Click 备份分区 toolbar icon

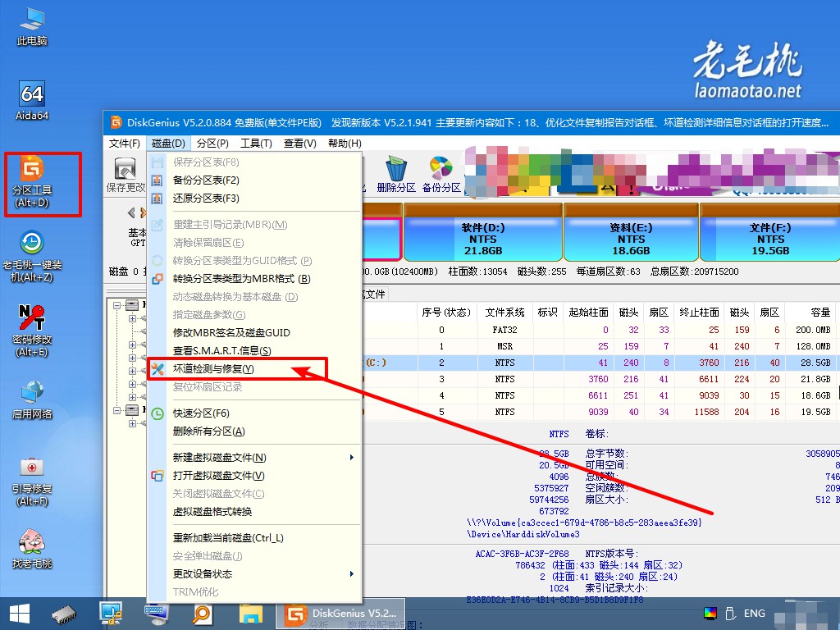(x=441, y=175)
